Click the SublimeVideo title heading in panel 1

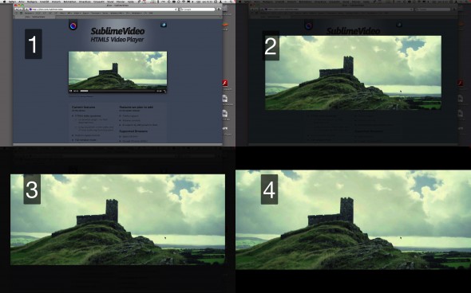tap(118, 31)
